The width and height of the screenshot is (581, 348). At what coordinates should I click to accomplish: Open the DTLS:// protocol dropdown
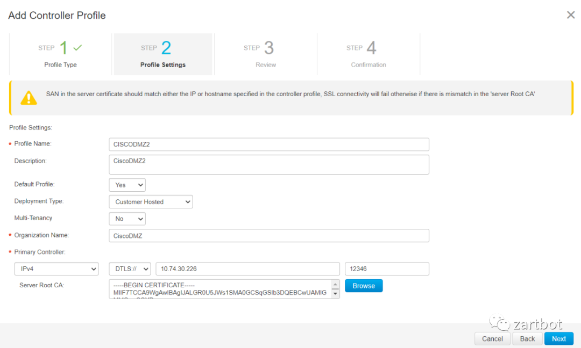click(x=130, y=269)
